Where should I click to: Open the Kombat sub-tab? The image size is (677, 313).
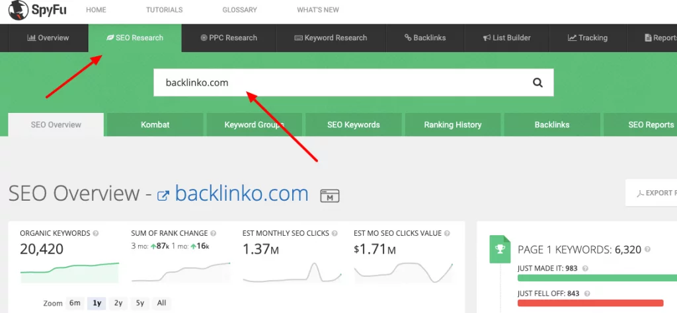[x=155, y=125]
